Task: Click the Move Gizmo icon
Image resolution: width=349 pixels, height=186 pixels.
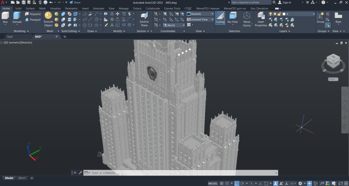Action: point(247,19)
